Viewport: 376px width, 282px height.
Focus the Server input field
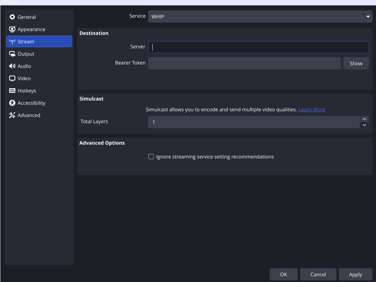tap(258, 47)
